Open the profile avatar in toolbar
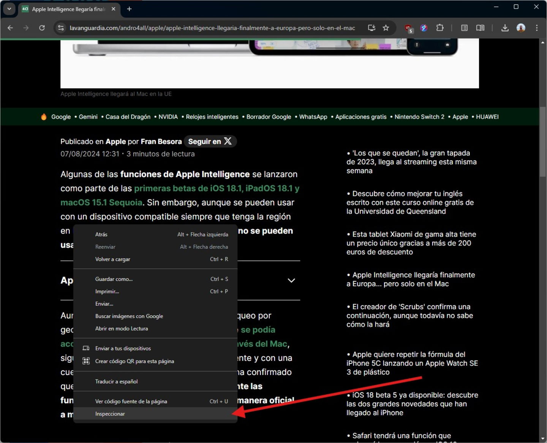This screenshot has width=547, height=443. point(521,28)
